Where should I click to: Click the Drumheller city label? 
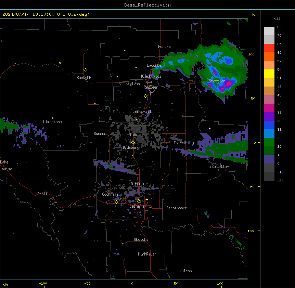pyautogui.click(x=218, y=167)
